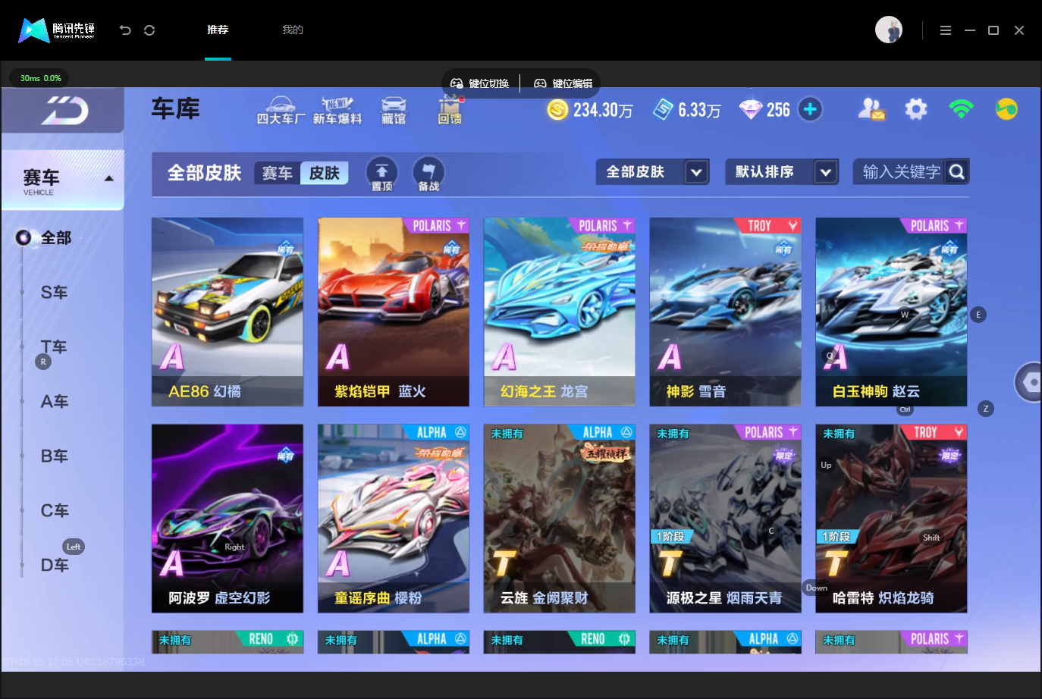The height and width of the screenshot is (699, 1042).
Task: Open 藏馆 car collection icon
Action: tap(394, 111)
